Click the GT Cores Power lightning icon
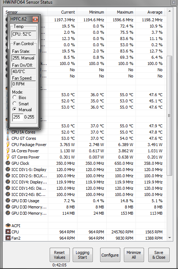 pos(8,157)
